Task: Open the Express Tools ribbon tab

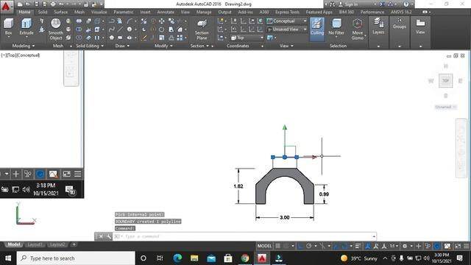Action: click(287, 12)
